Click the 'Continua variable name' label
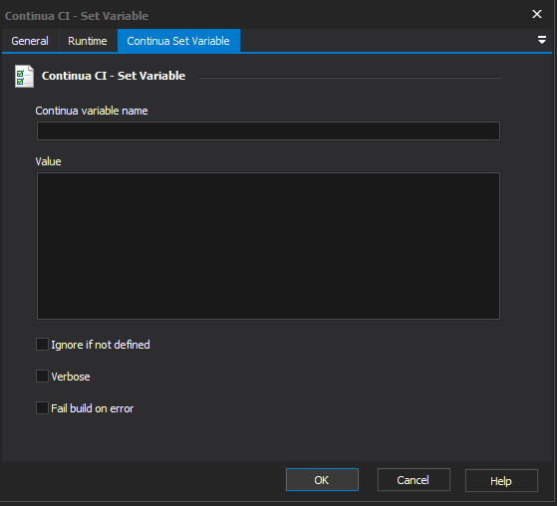Image resolution: width=557 pixels, height=506 pixels. click(92, 111)
